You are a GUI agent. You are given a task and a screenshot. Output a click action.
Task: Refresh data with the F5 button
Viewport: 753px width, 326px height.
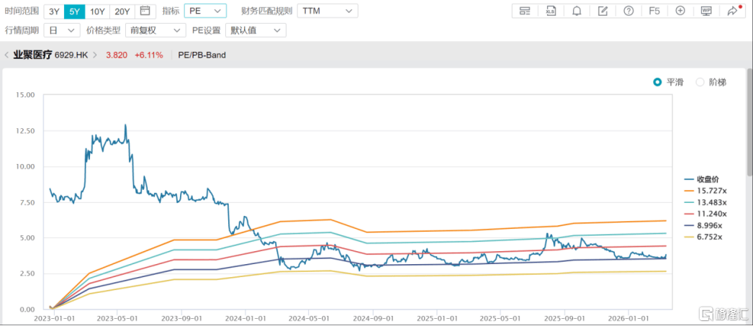tap(654, 11)
